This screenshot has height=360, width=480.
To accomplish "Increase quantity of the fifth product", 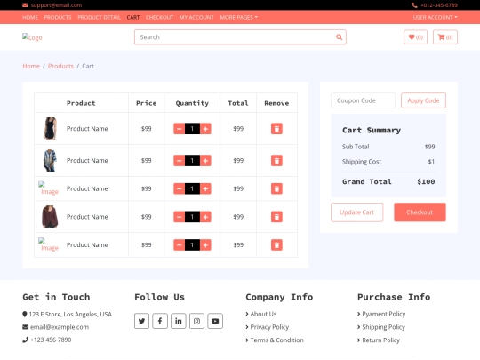I will tap(205, 245).
